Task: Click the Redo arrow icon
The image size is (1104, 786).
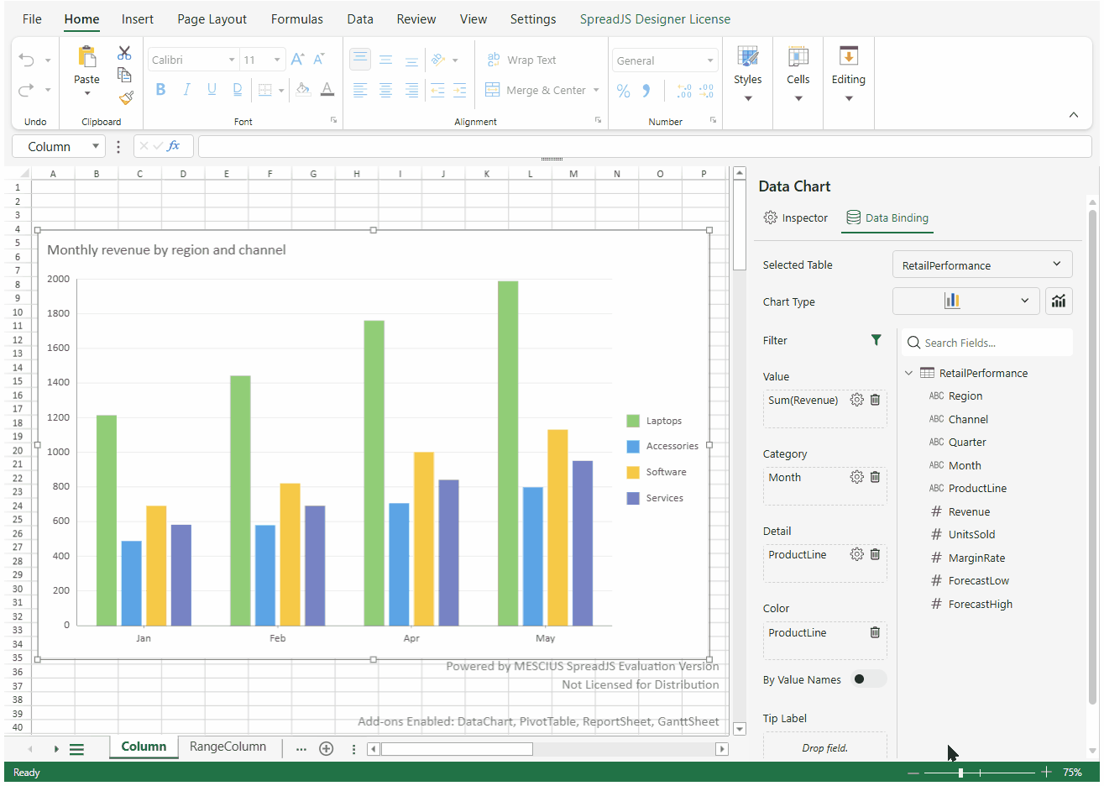Action: point(27,90)
